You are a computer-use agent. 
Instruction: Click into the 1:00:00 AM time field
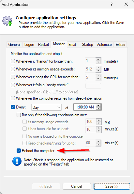click(85, 107)
